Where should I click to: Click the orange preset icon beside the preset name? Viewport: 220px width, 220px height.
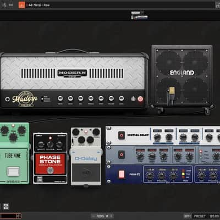click(21, 5)
